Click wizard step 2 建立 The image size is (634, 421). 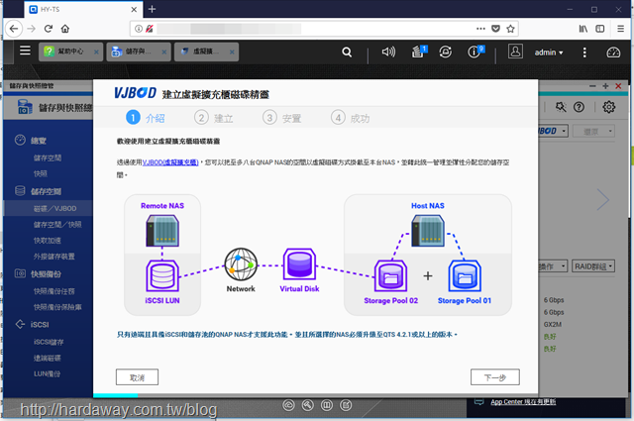(x=214, y=118)
